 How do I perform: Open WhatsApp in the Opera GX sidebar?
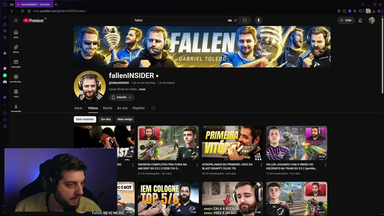tap(5, 75)
